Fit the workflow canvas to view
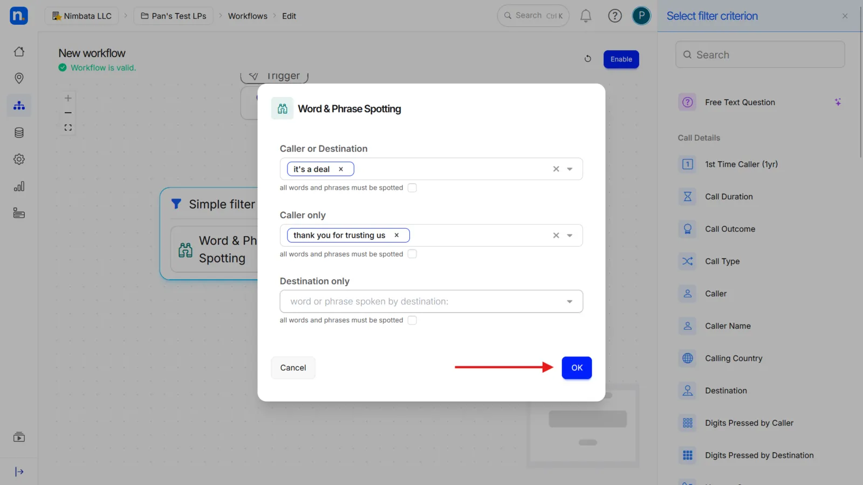Image resolution: width=863 pixels, height=485 pixels. [68, 128]
